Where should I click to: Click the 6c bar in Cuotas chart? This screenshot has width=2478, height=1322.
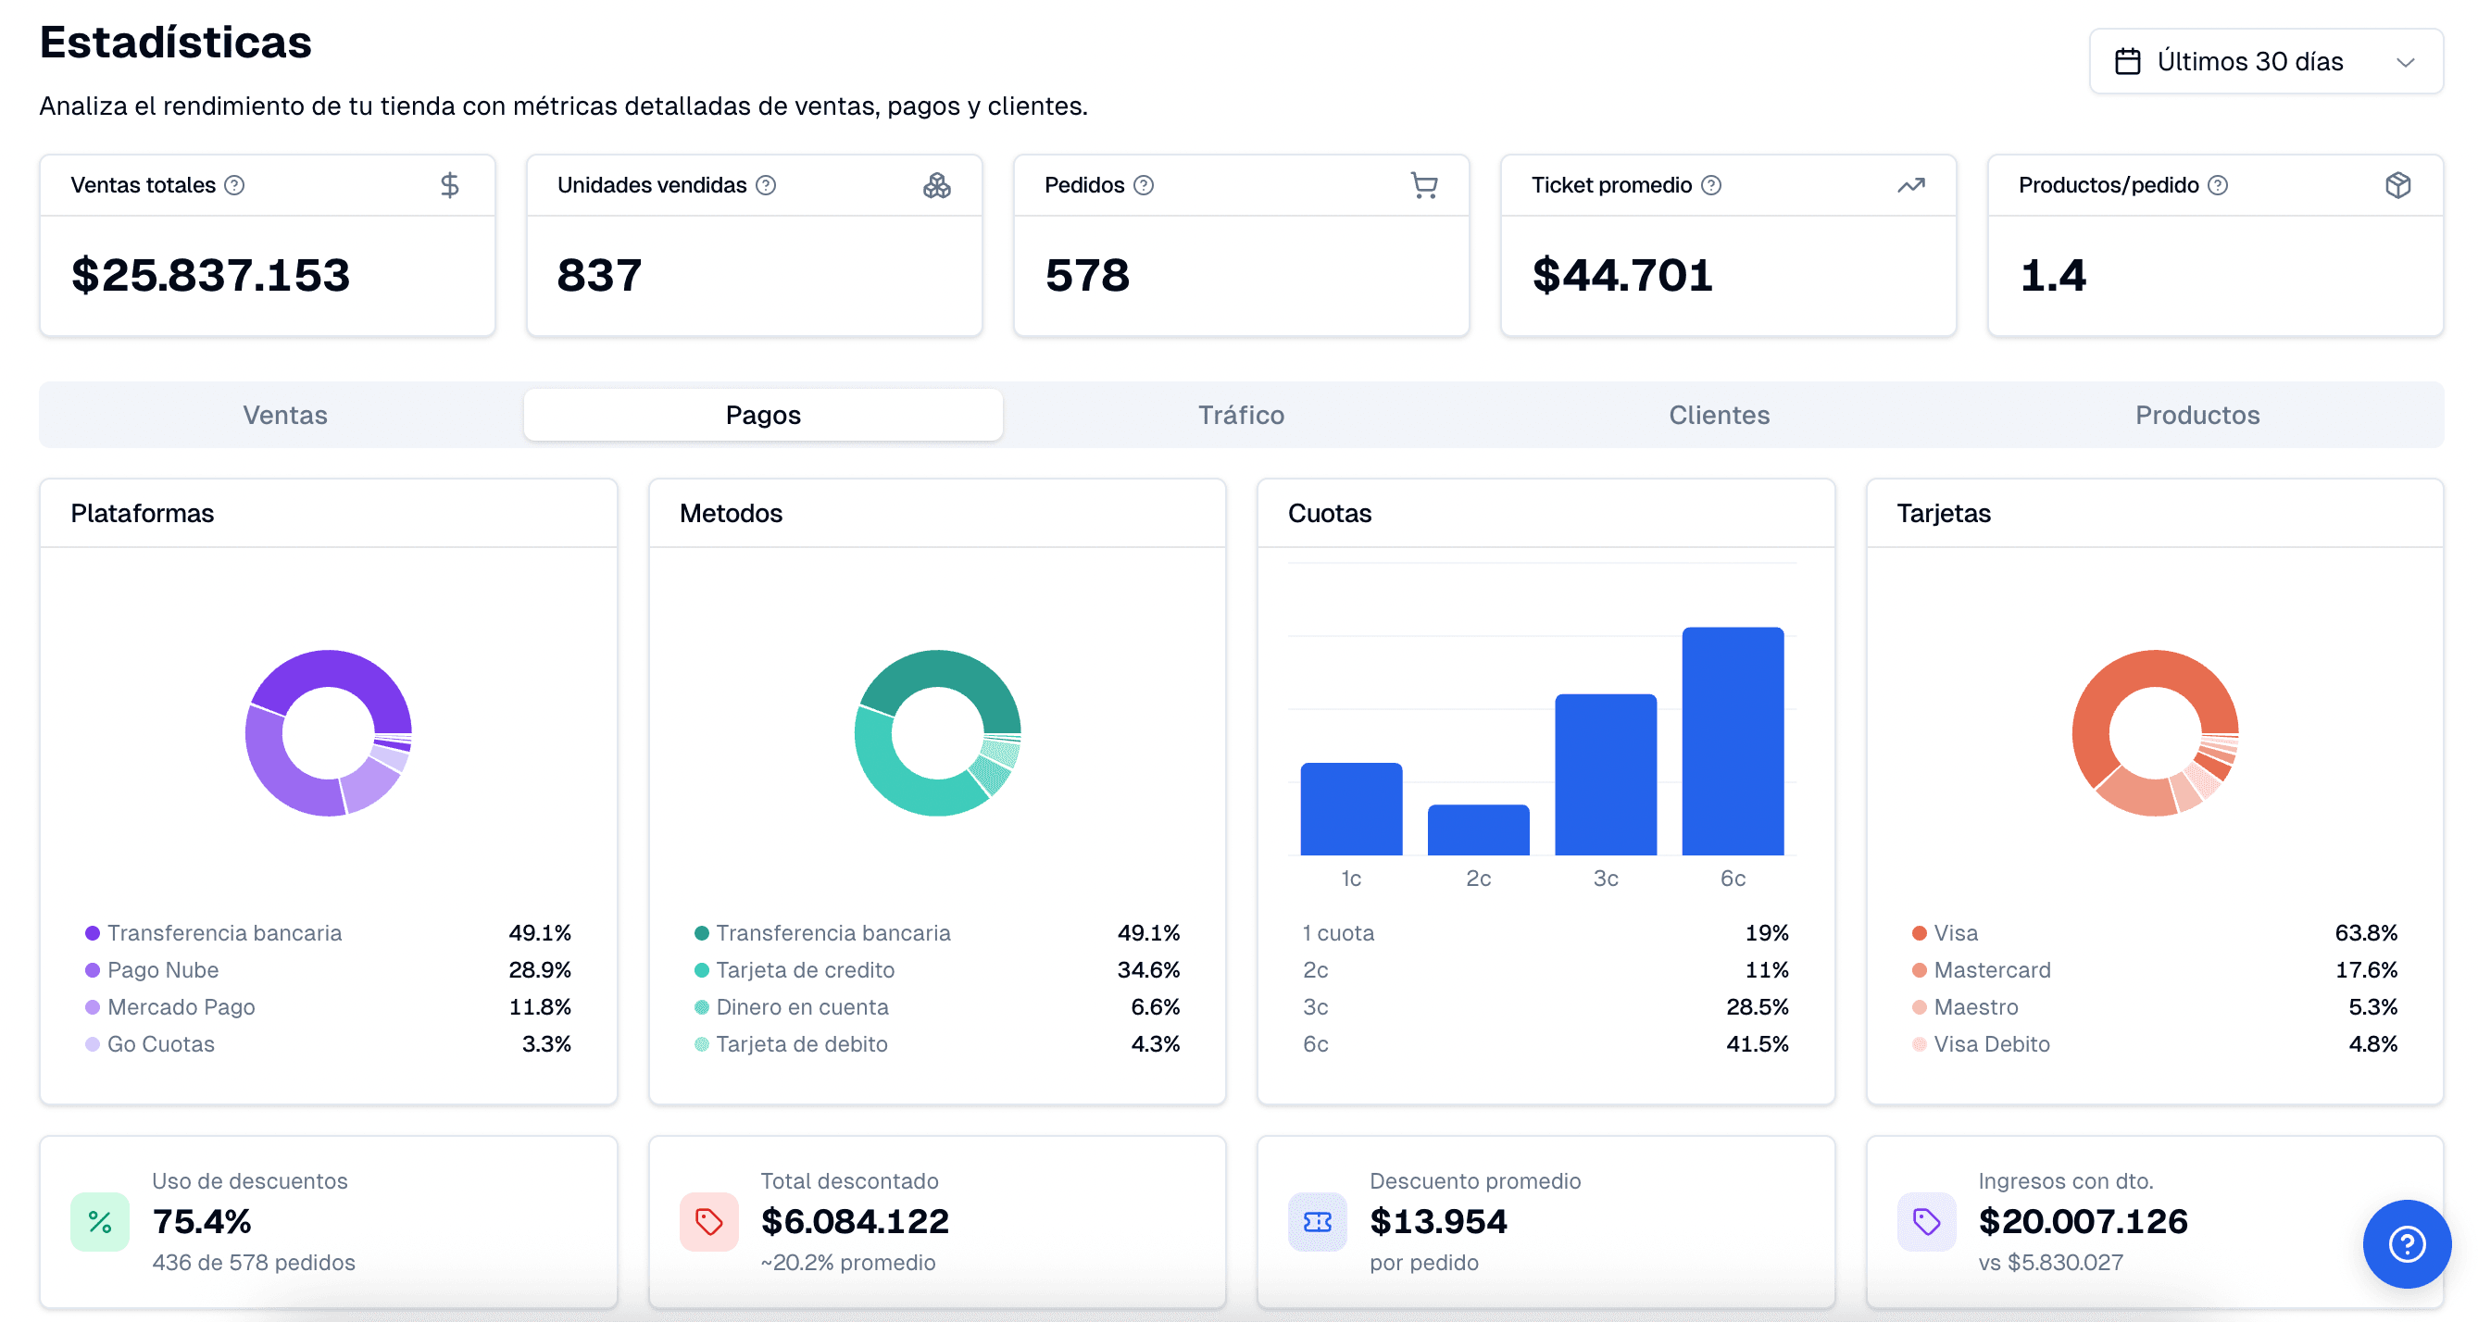click(1732, 741)
